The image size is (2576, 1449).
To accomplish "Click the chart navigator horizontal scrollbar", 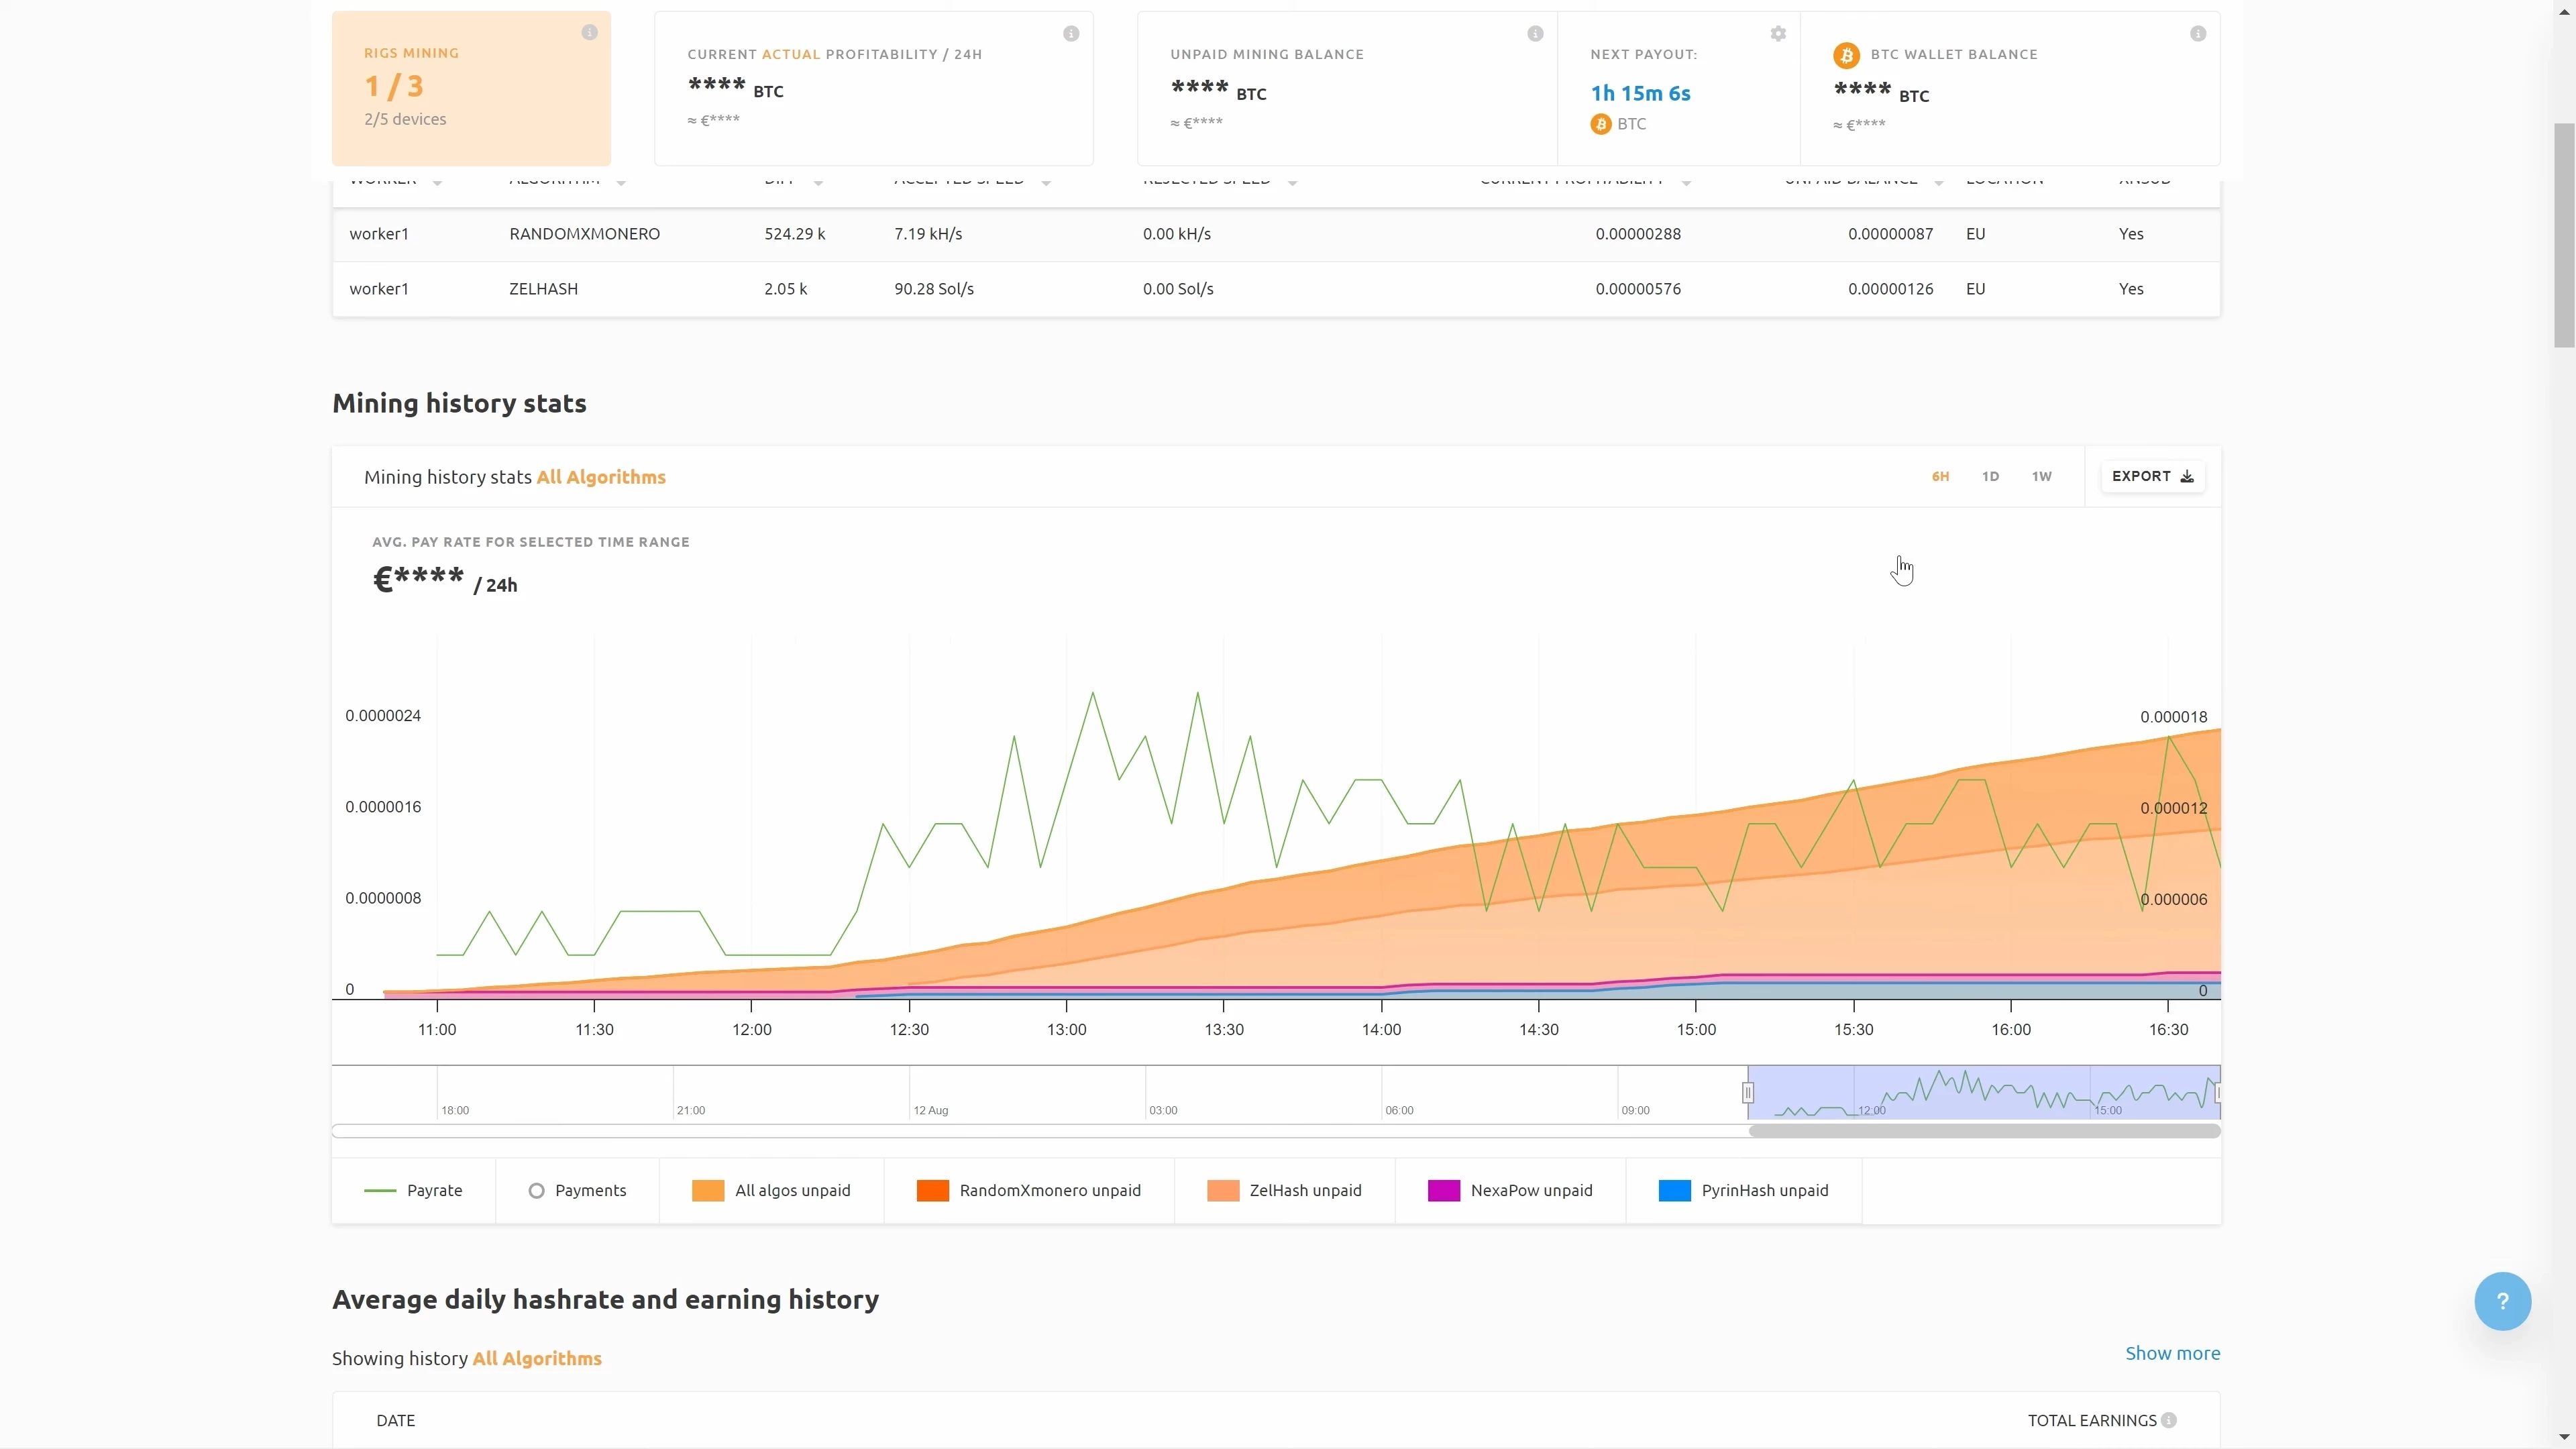I will 1984,1131.
